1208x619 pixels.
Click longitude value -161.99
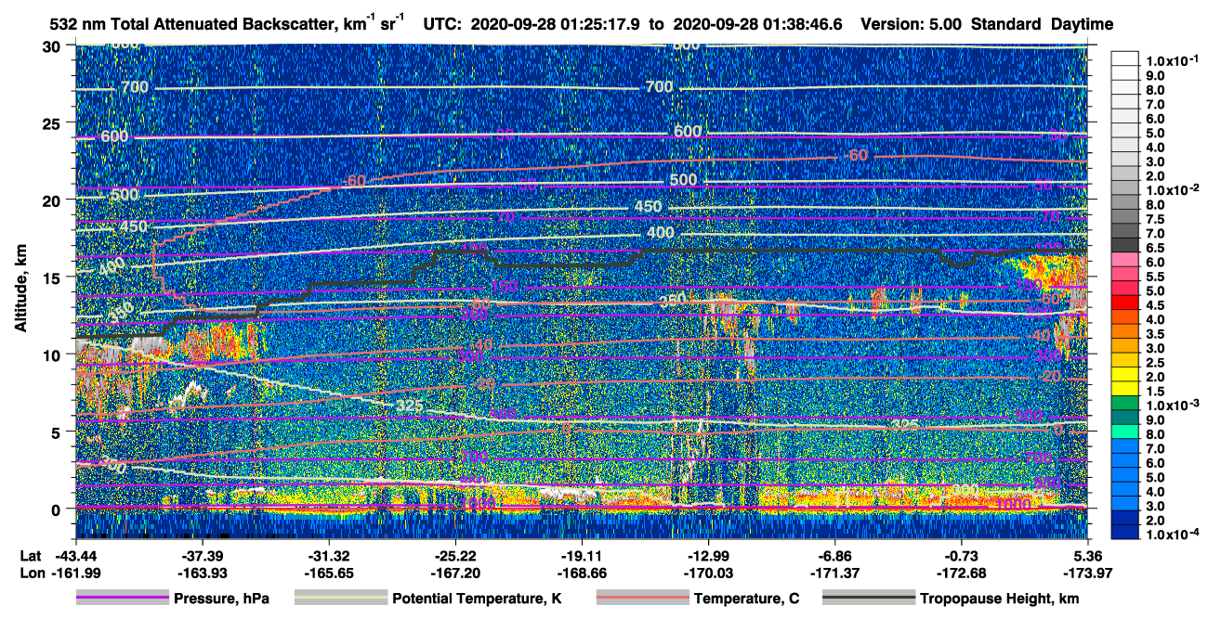[x=76, y=574]
